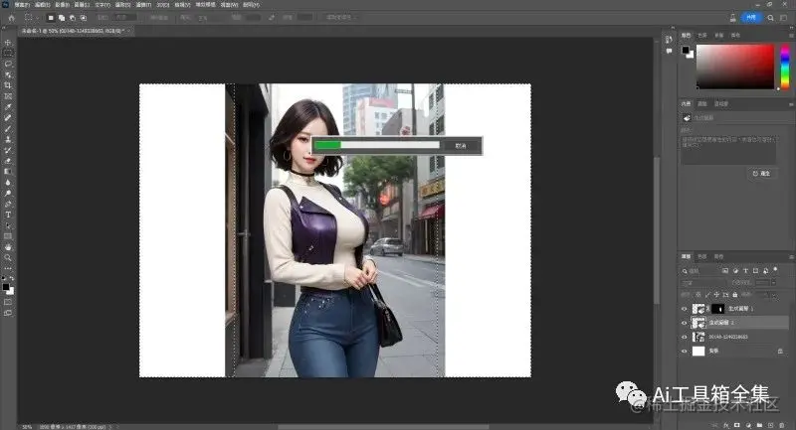Hide the background (背景) layer

[684, 351]
